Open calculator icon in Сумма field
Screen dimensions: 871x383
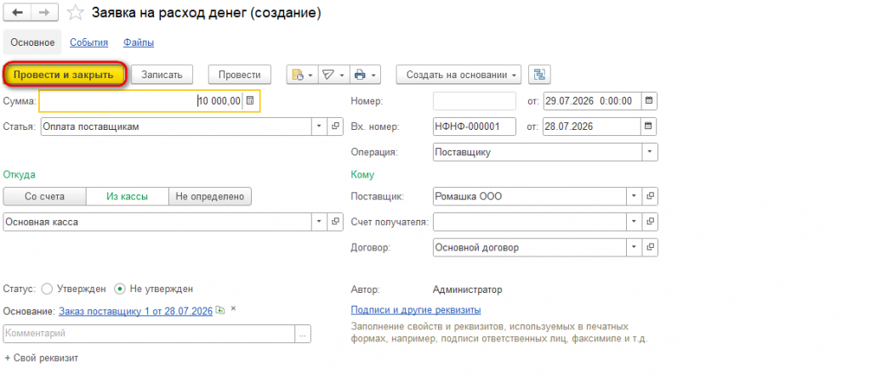(250, 101)
